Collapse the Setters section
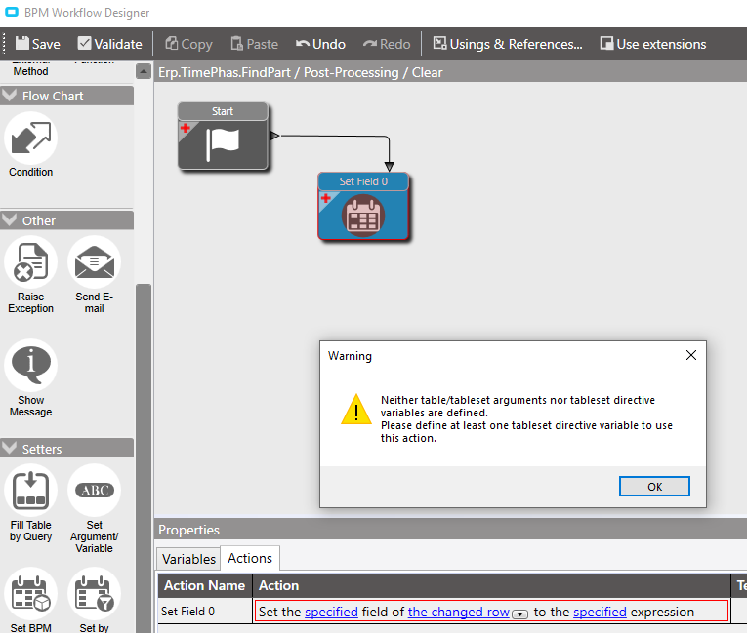This screenshot has height=633, width=747. [9, 448]
